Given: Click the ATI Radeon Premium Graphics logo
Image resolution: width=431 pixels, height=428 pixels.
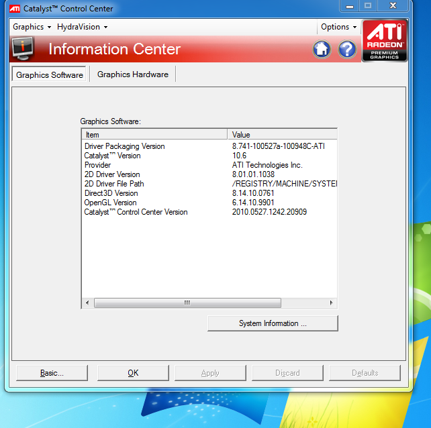Looking at the screenshot, I should point(384,41).
